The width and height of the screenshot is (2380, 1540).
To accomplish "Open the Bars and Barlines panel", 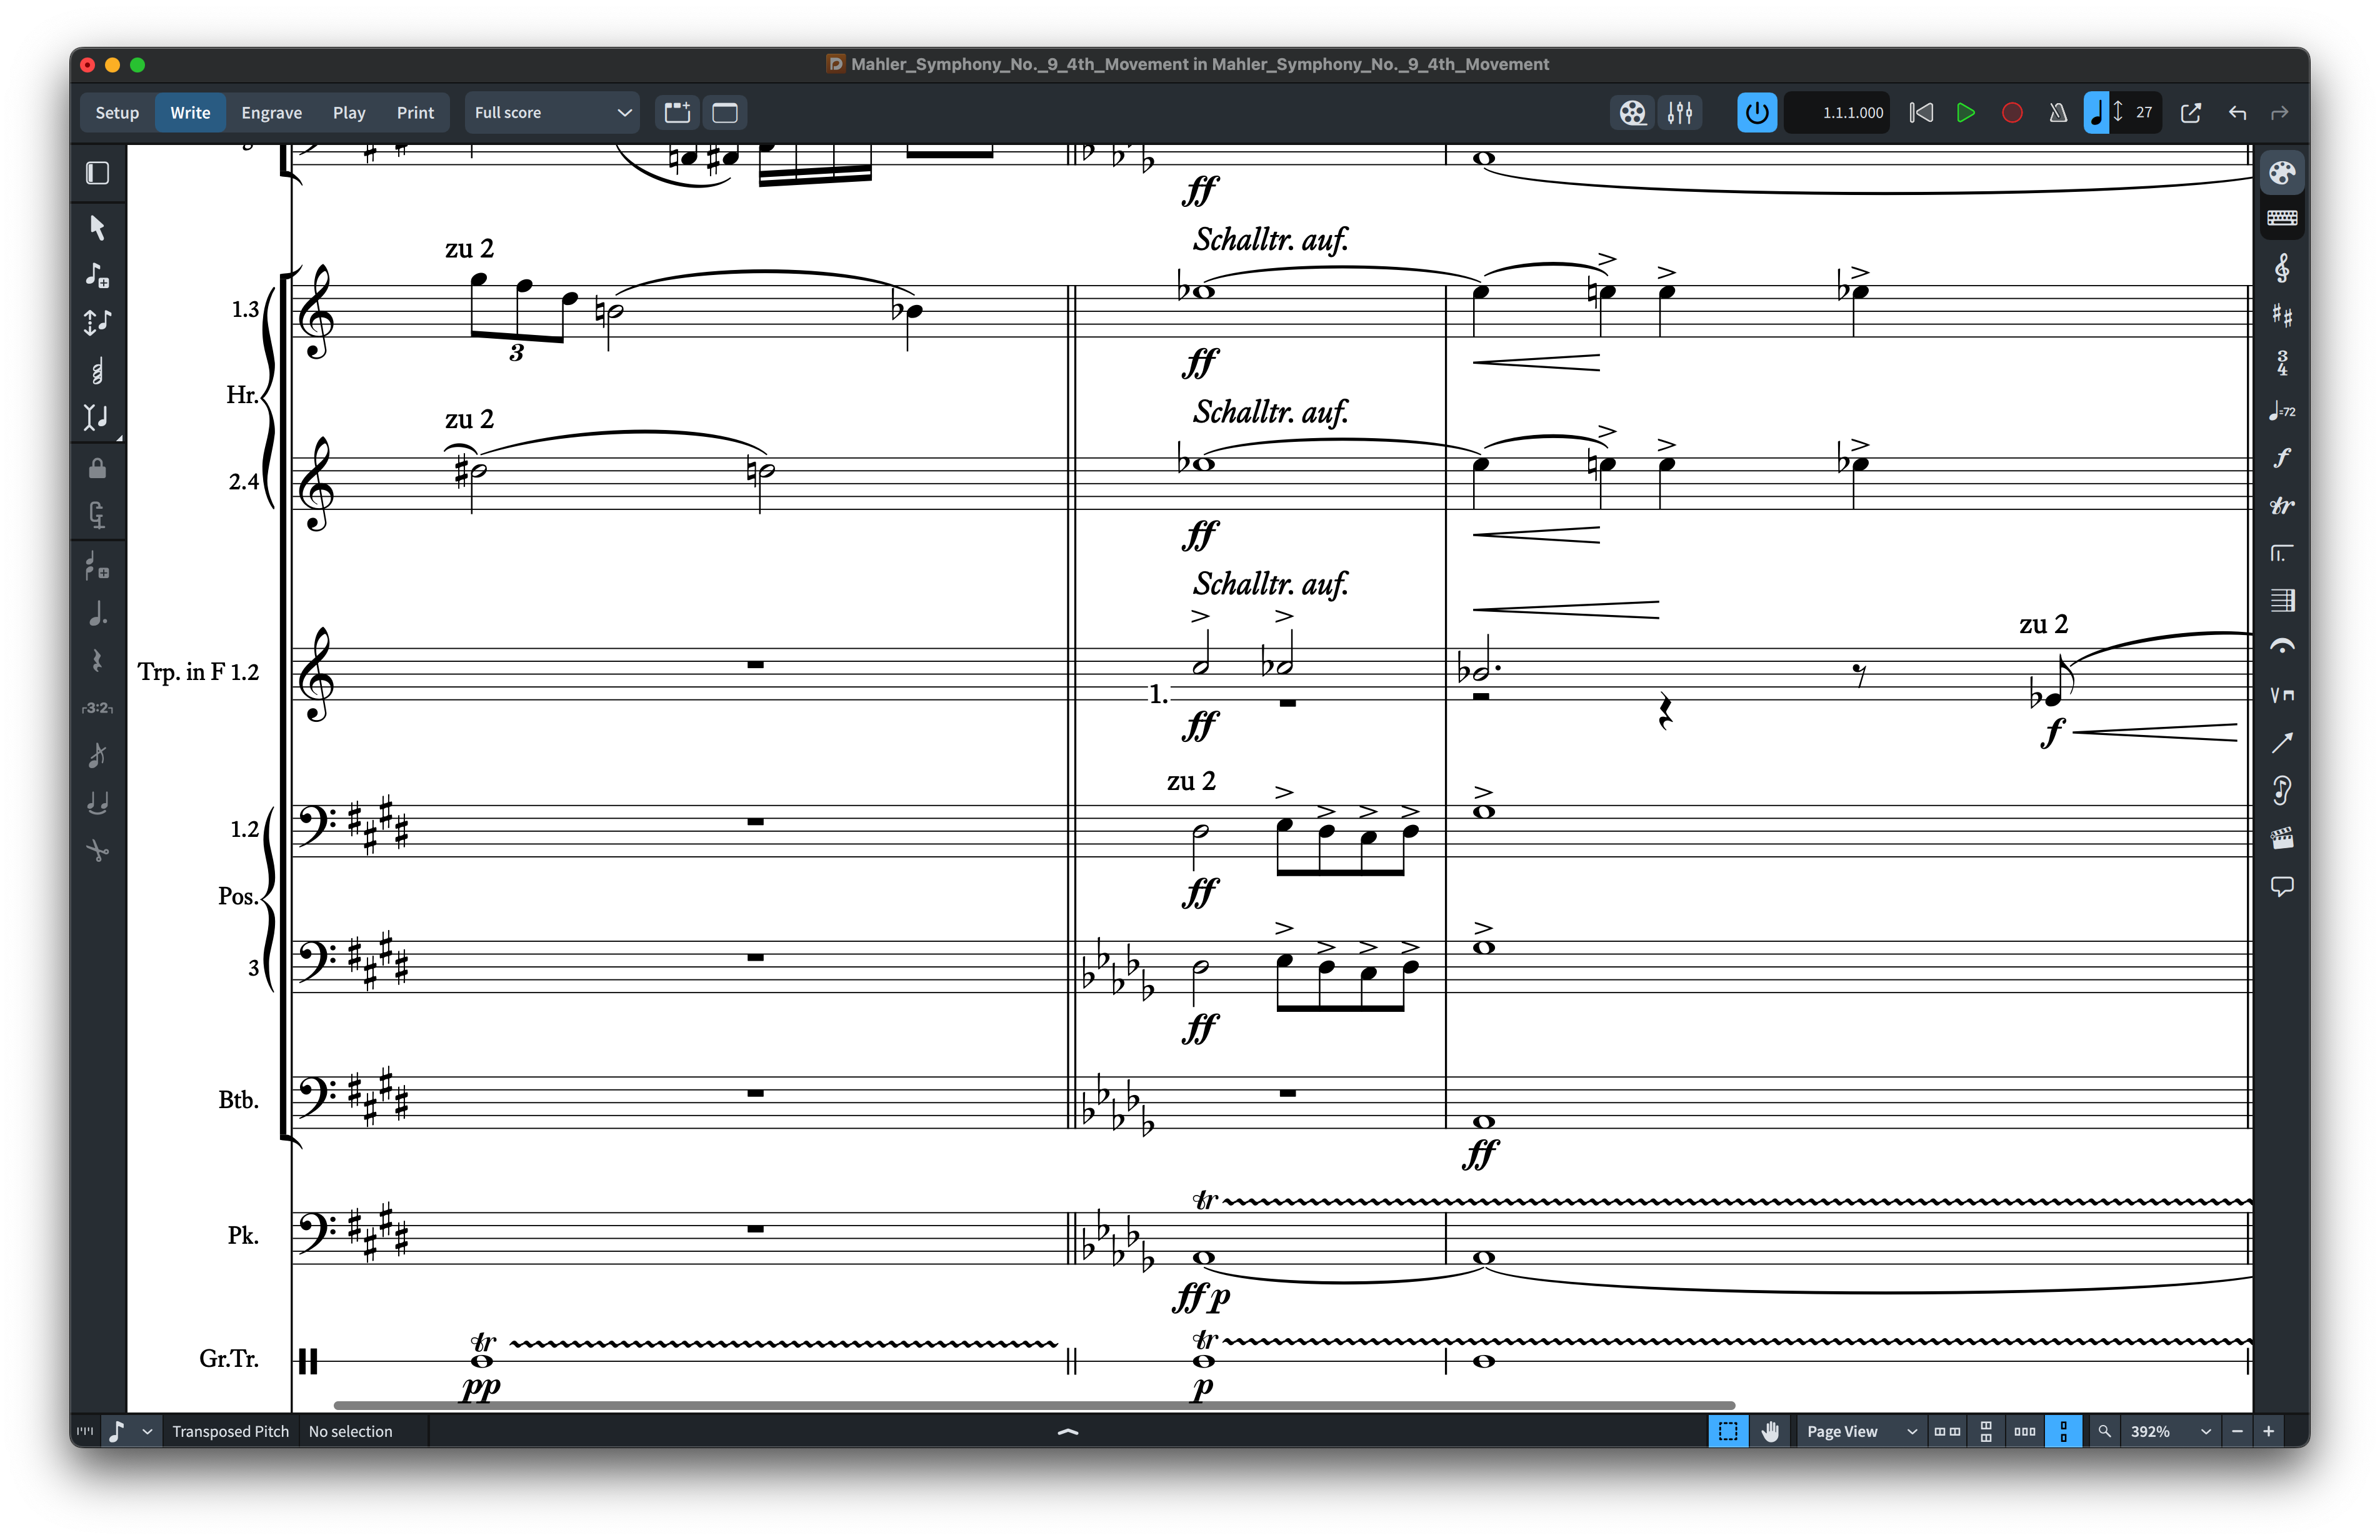I will point(2282,600).
